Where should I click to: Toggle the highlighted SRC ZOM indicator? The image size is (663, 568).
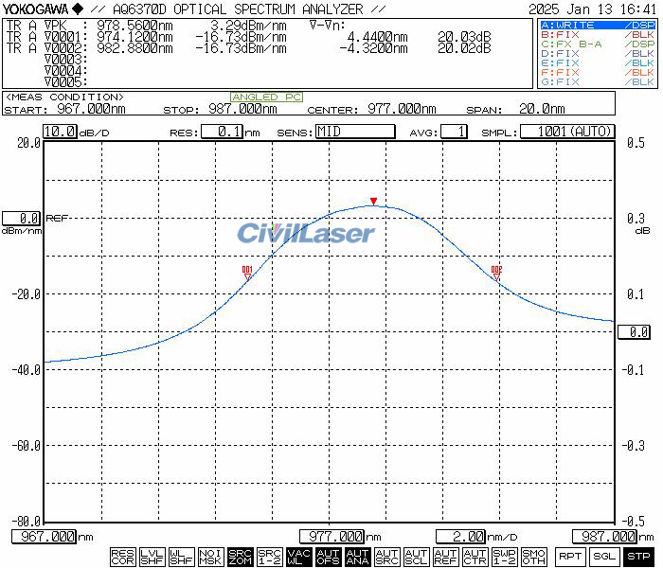[241, 557]
